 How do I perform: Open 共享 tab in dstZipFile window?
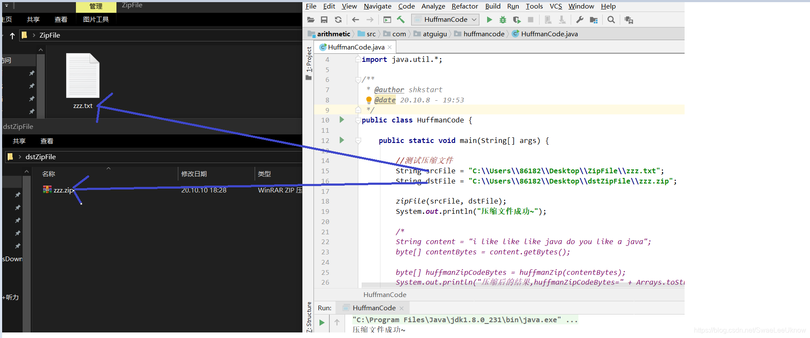19,141
